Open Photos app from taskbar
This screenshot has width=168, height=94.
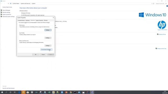pos(83,92)
